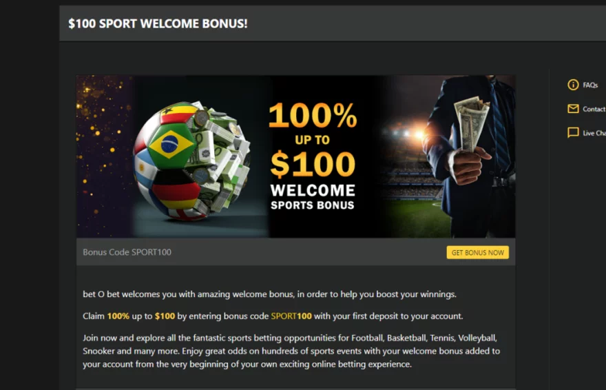The height and width of the screenshot is (390, 606).
Task: Open the FAQs text link
Action: click(590, 85)
